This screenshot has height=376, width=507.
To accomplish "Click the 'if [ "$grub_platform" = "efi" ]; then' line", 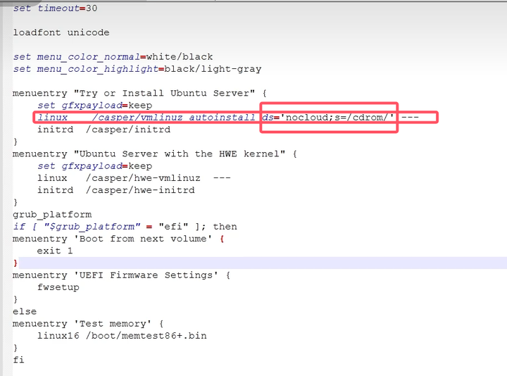I will [x=125, y=227].
